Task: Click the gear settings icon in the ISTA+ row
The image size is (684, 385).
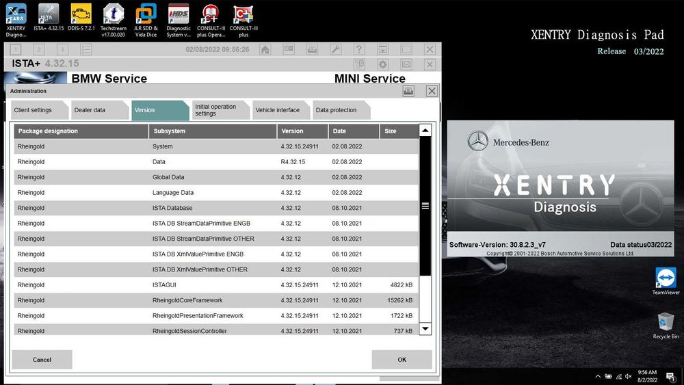Action: 382,64
